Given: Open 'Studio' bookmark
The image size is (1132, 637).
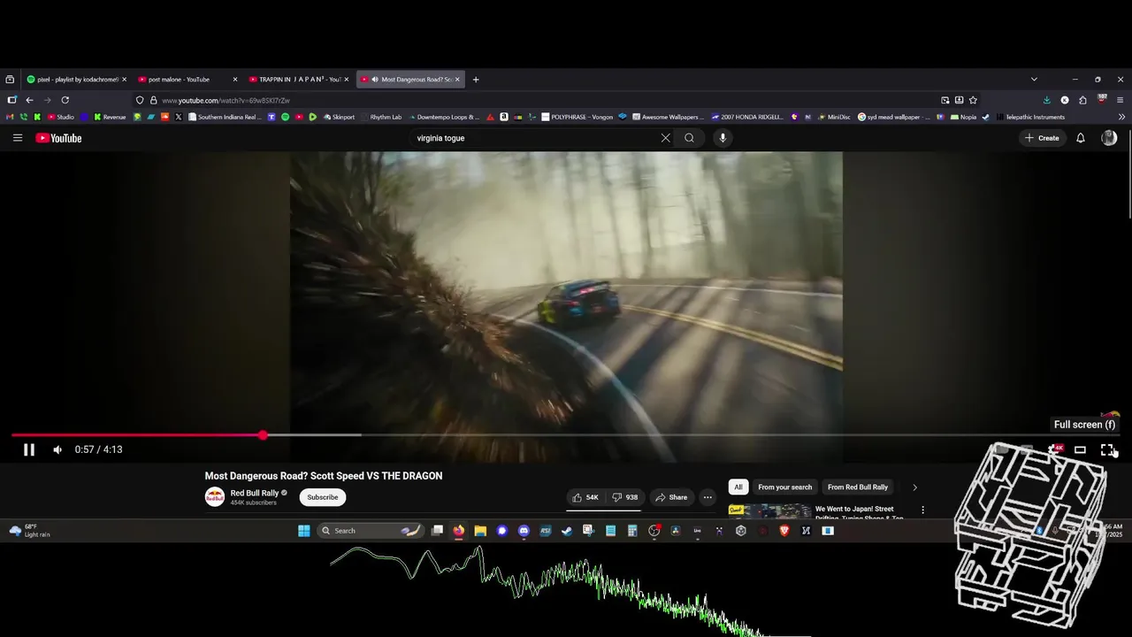Looking at the screenshot, I should point(61,117).
